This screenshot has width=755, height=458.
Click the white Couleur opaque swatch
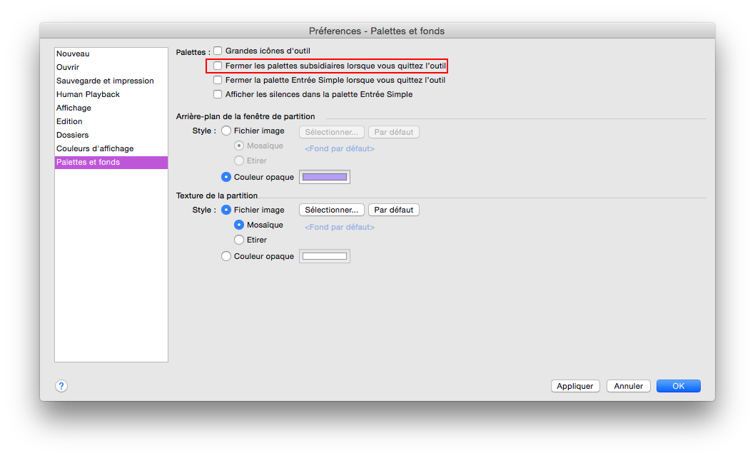point(325,256)
